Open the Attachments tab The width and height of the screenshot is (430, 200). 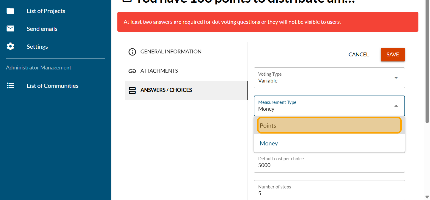(159, 71)
